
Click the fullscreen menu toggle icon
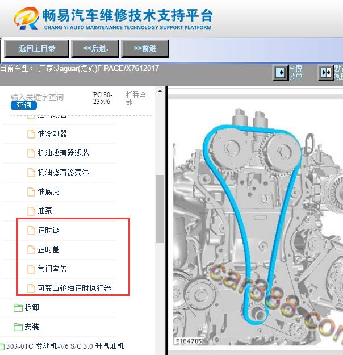pyautogui.click(x=281, y=73)
